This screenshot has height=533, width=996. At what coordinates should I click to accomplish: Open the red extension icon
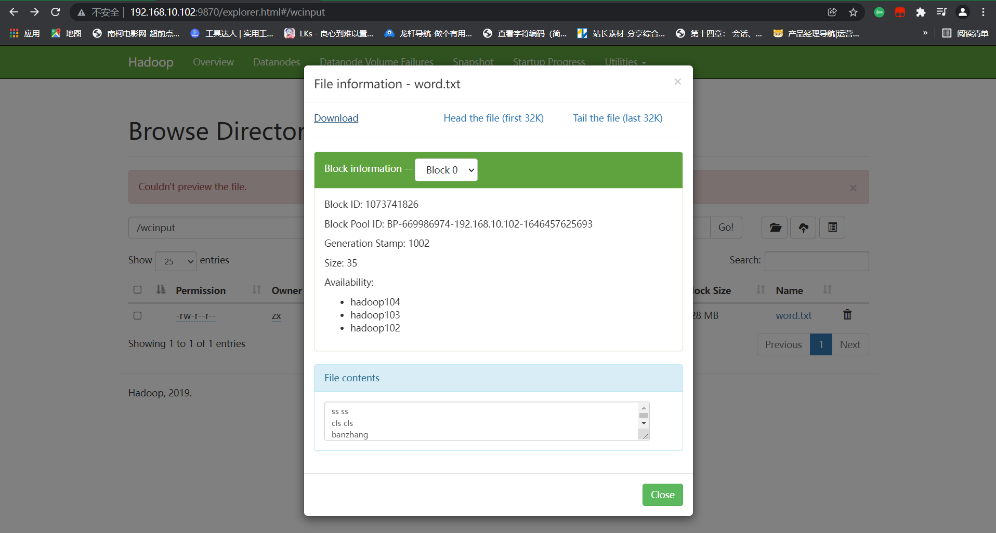tap(900, 12)
